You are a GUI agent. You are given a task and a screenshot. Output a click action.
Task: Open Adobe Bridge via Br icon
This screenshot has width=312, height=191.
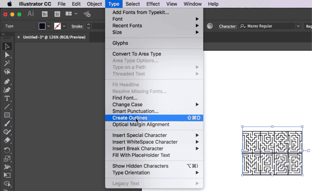[x=45, y=14]
